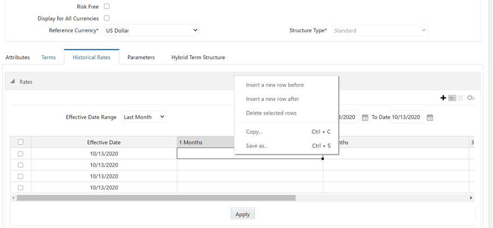
Task: Open the calendar picker next to To Date
Action: 430,118
